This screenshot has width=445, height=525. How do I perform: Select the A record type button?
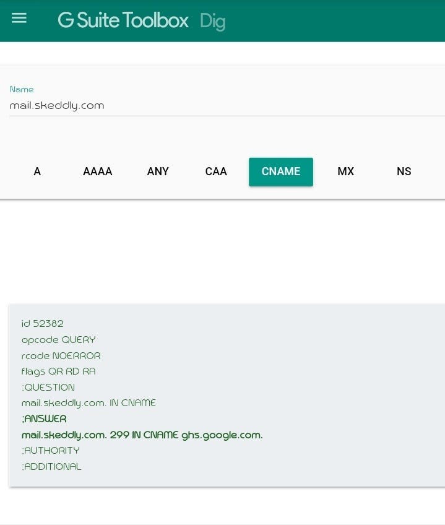(37, 171)
